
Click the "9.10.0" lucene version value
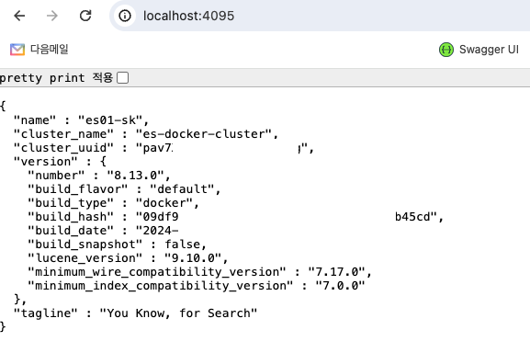click(x=193, y=258)
